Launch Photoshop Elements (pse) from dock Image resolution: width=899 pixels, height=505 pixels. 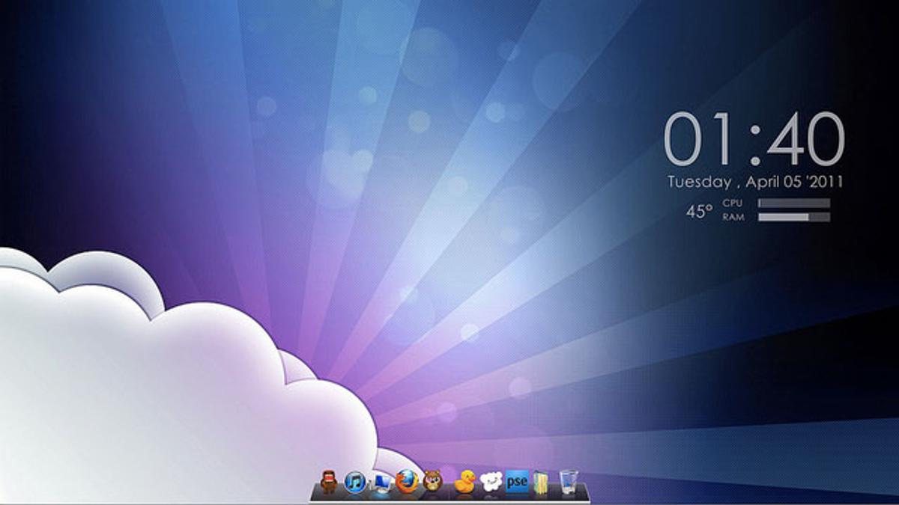(x=517, y=482)
